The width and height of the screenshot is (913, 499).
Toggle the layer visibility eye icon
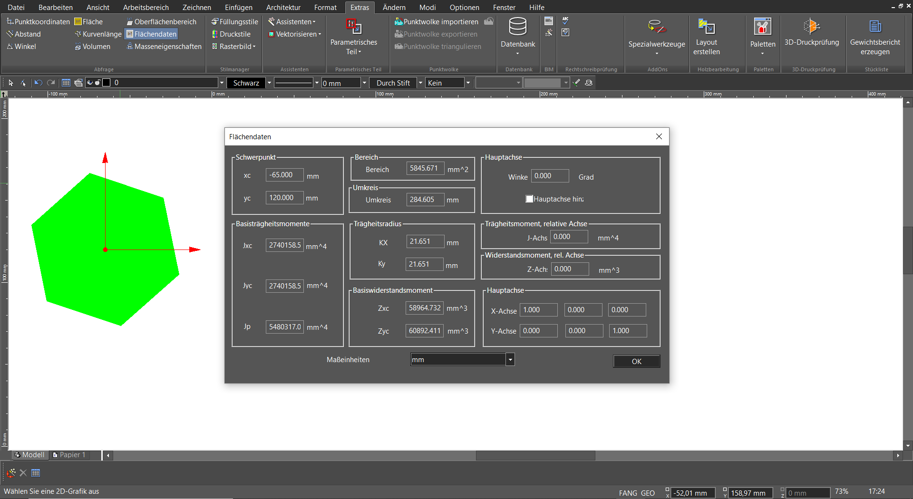[89, 83]
